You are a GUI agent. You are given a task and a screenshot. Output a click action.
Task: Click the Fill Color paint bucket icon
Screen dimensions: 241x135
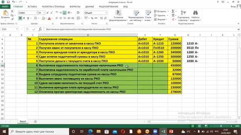pos(43,18)
